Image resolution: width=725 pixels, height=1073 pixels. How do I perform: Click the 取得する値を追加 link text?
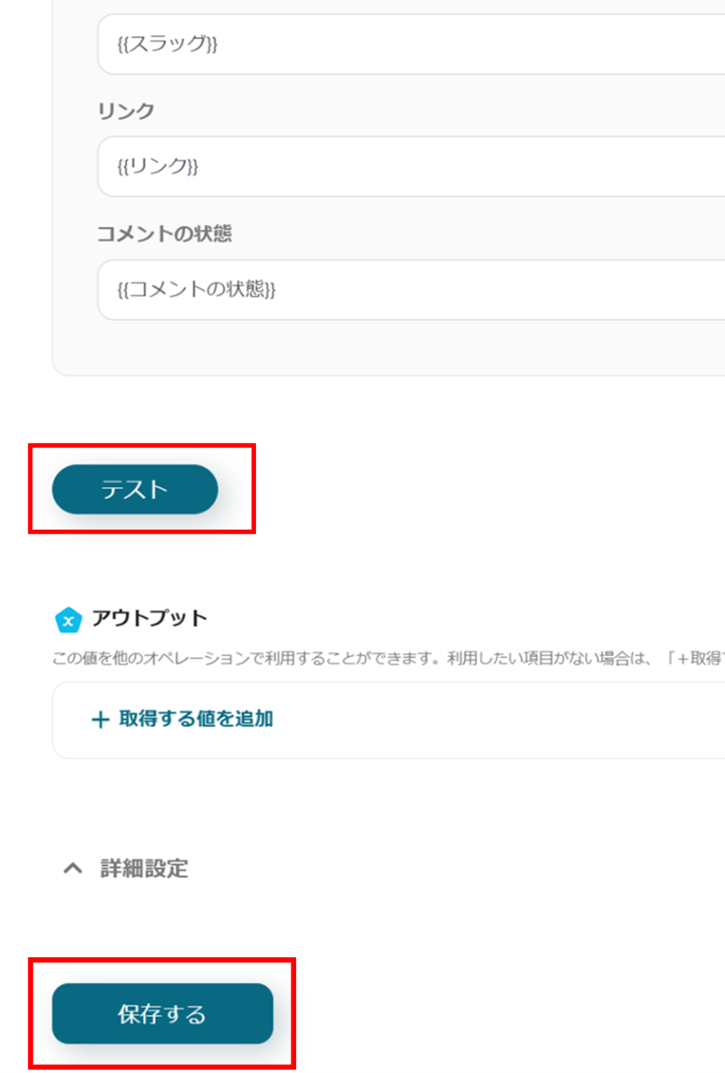coord(196,719)
